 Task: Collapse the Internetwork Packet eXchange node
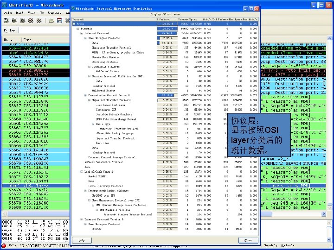pos(85,191)
